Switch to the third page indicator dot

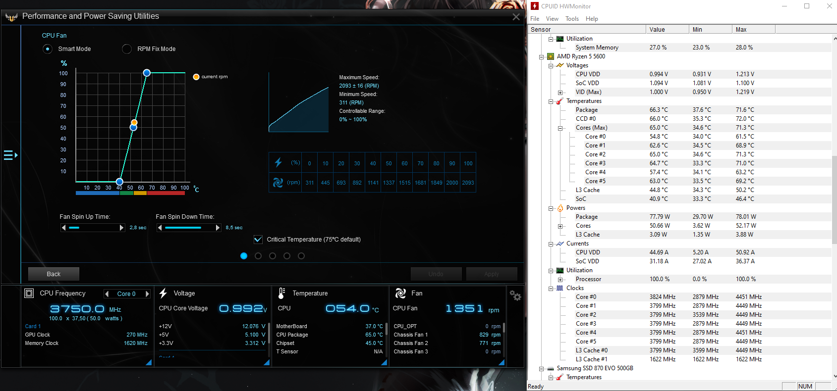pos(273,256)
